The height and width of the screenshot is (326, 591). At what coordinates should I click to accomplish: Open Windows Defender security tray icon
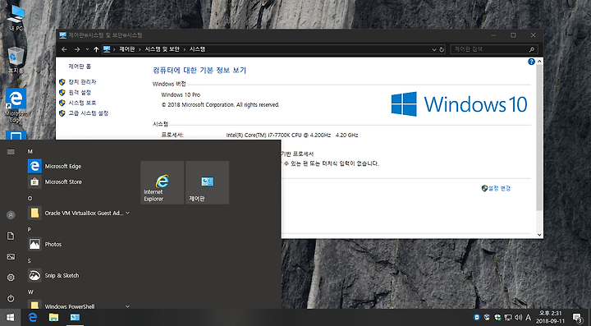497,317
